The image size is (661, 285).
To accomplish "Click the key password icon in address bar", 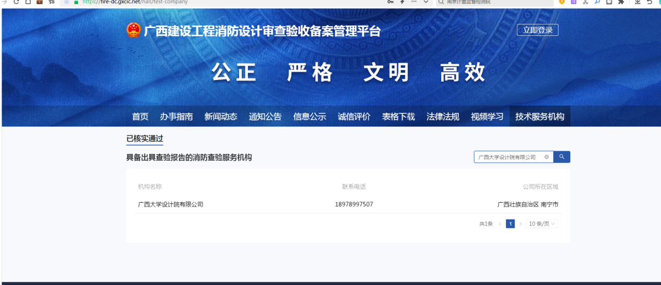I will point(390,2).
